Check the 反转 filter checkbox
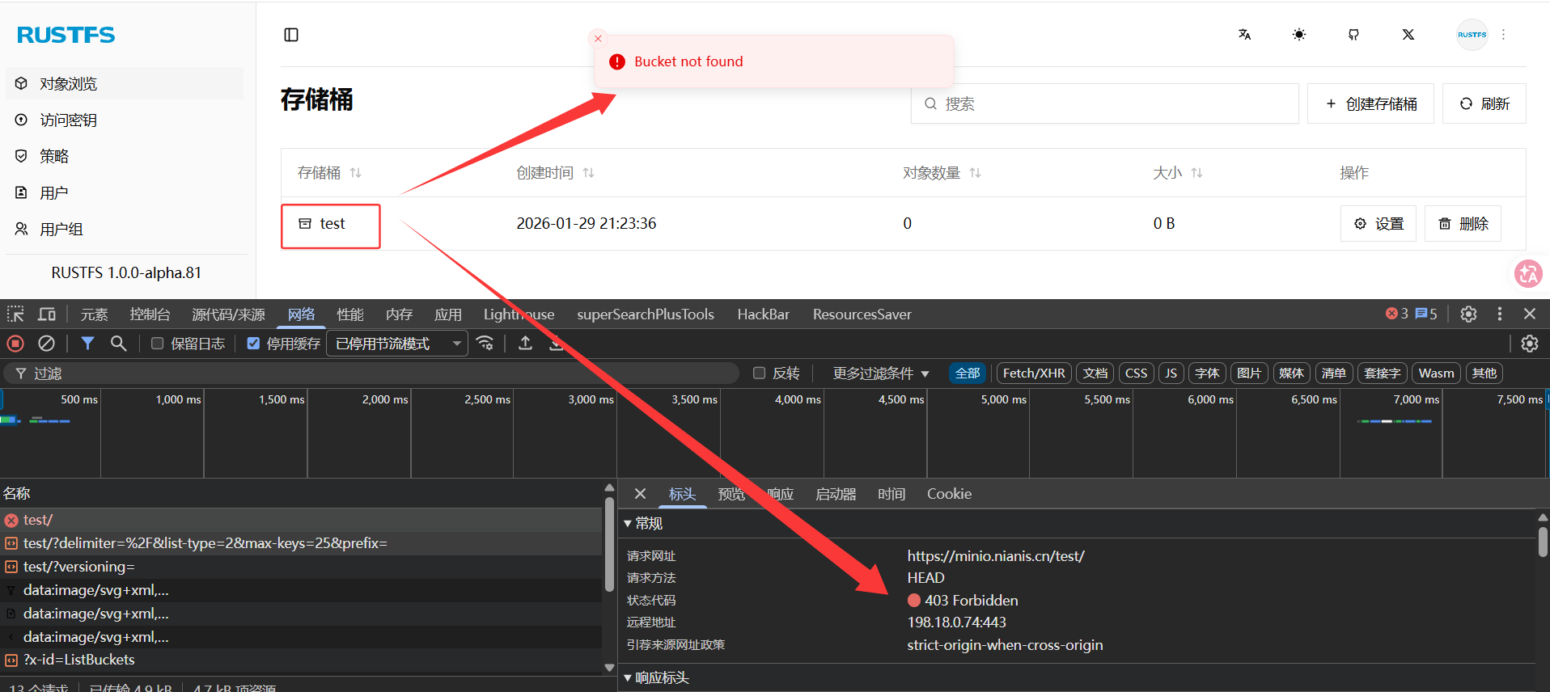 click(x=759, y=373)
